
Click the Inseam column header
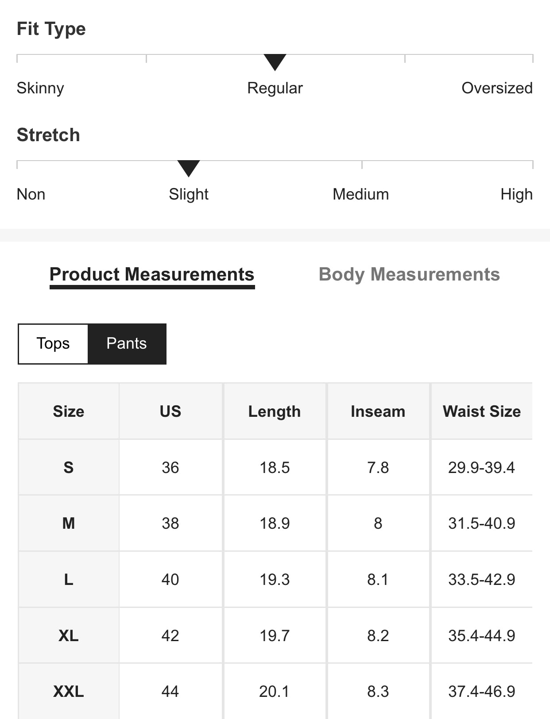tap(378, 411)
